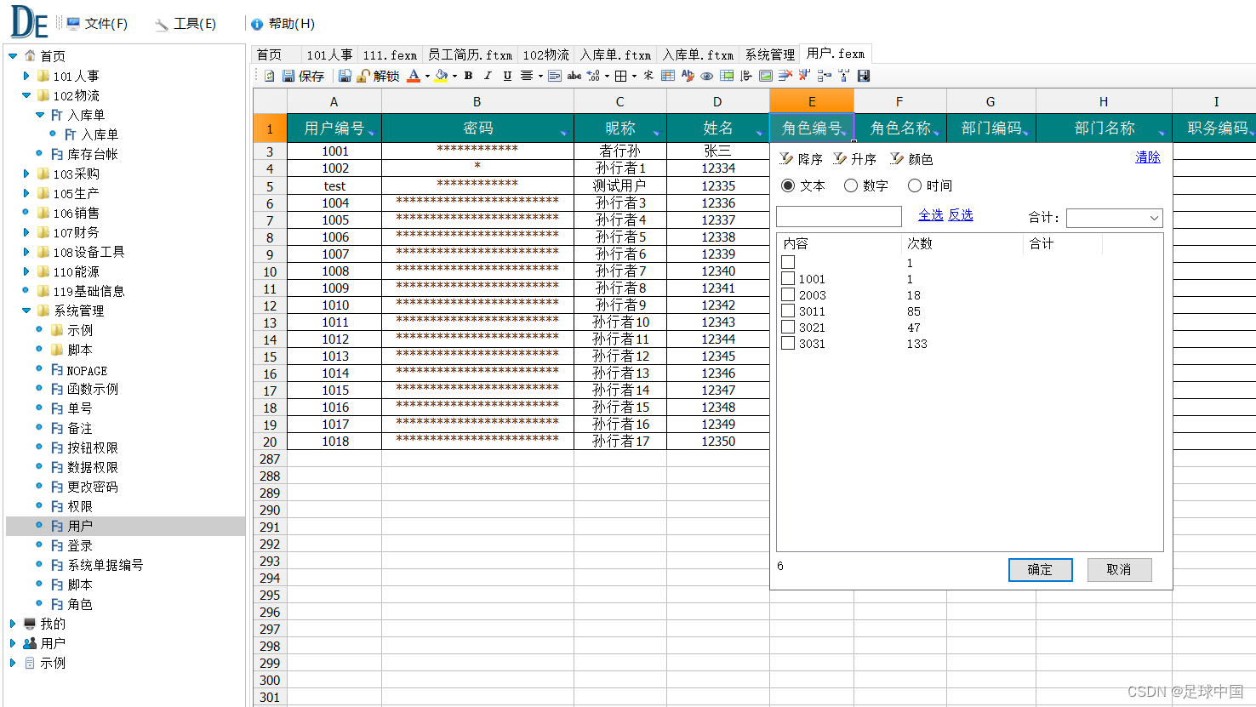
Task: Click the Ab find-replace icon
Action: (x=688, y=76)
